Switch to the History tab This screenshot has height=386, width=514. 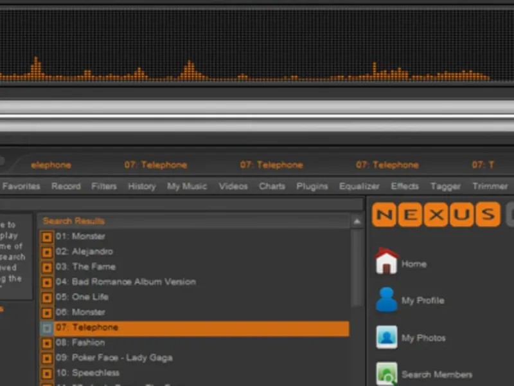tap(142, 187)
